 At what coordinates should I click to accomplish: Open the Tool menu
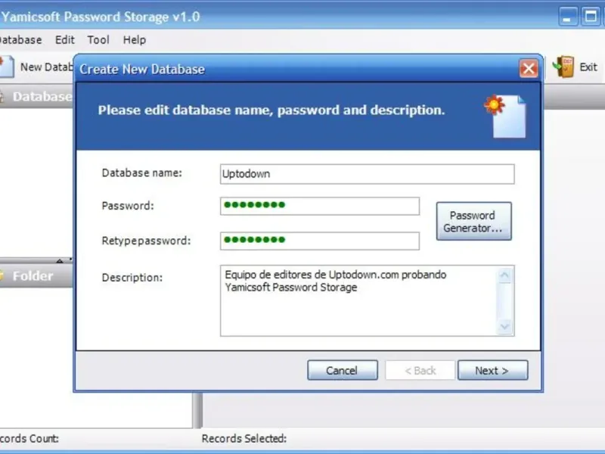(x=98, y=40)
